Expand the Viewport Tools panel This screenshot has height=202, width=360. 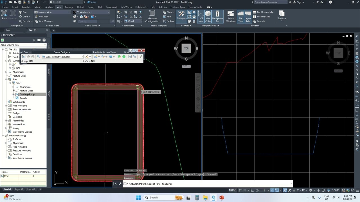tap(210, 26)
